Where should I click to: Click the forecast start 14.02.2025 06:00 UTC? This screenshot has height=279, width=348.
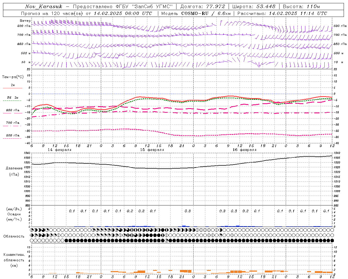click(x=123, y=13)
